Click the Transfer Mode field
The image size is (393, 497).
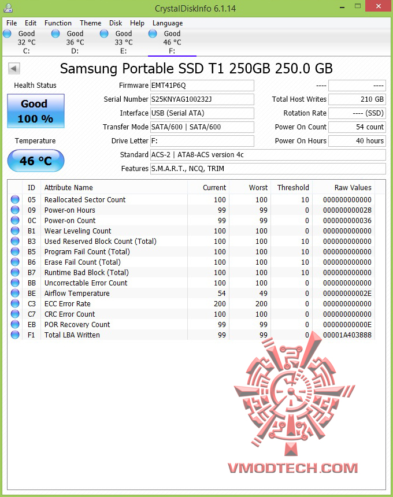[202, 127]
